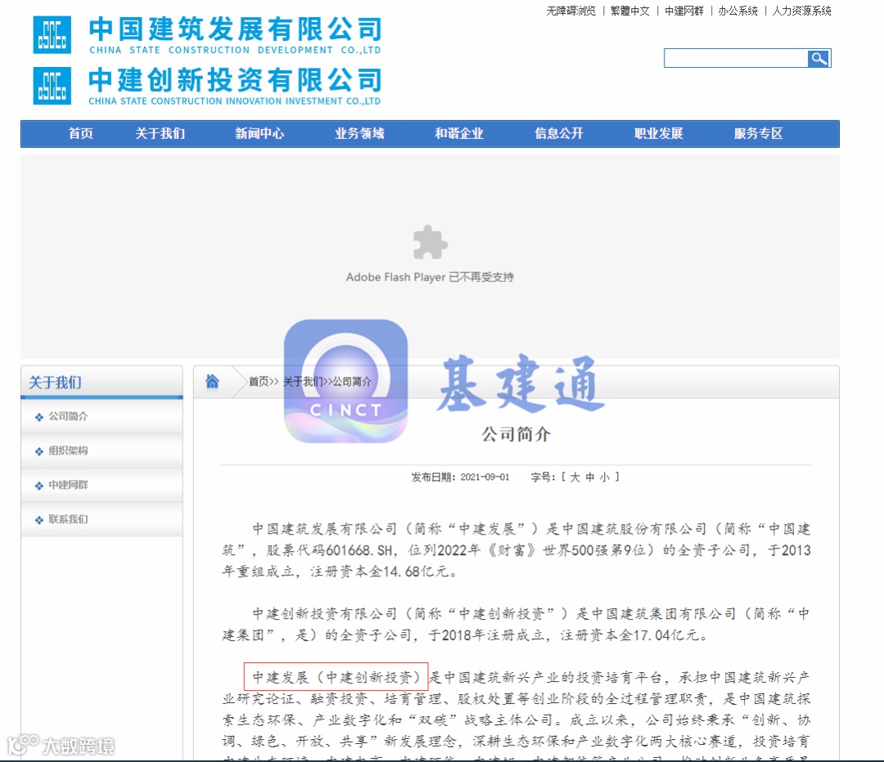Click the 关于我们 breadcrumb link
Screen dimensions: 884x762
coord(302,382)
